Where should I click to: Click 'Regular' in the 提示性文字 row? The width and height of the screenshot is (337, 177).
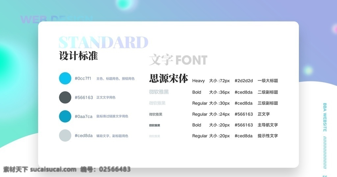point(200,136)
